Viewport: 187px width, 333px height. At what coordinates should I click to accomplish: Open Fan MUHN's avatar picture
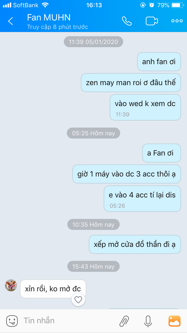[11, 285]
